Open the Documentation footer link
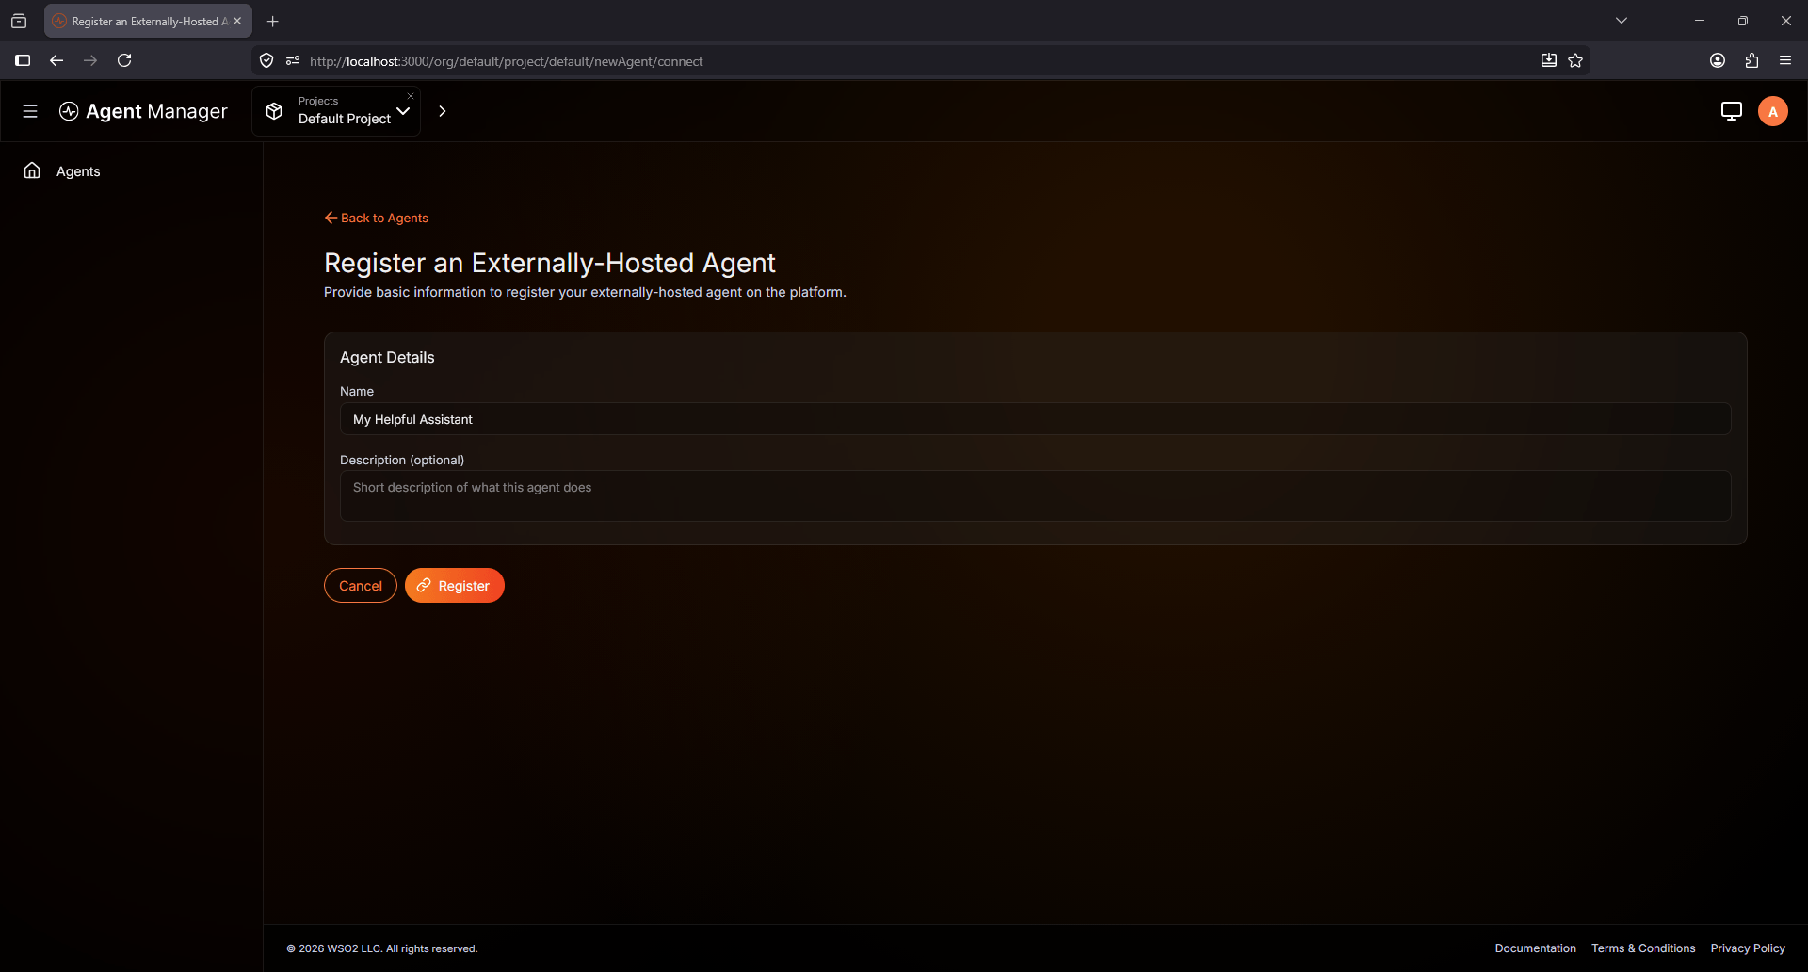The height and width of the screenshot is (972, 1808). (1535, 948)
